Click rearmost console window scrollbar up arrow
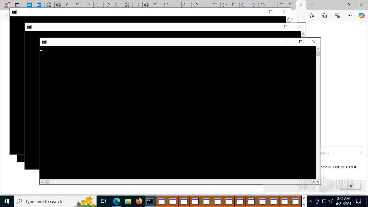This screenshot has height=207, width=368. coord(288,19)
